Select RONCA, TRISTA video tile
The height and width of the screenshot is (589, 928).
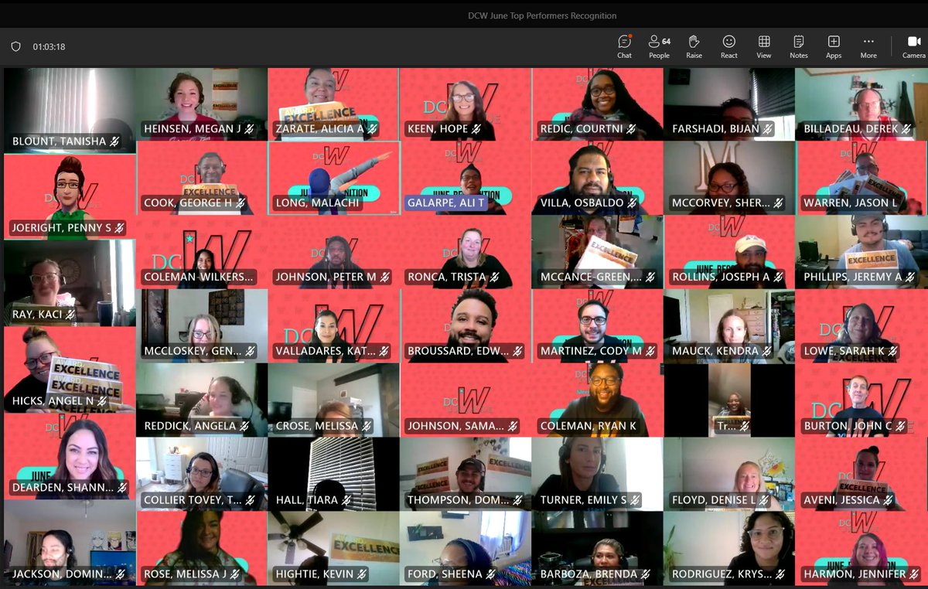[465, 252]
